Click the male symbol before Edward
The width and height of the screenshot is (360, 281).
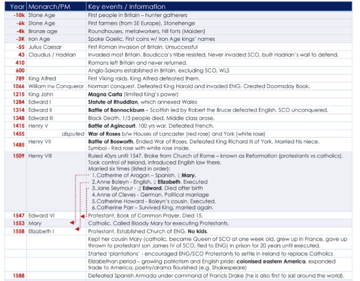pos(139,188)
